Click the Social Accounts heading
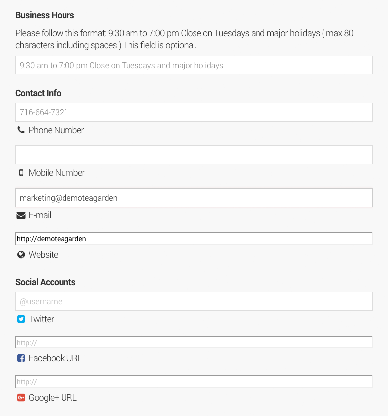The width and height of the screenshot is (388, 416). point(46,282)
